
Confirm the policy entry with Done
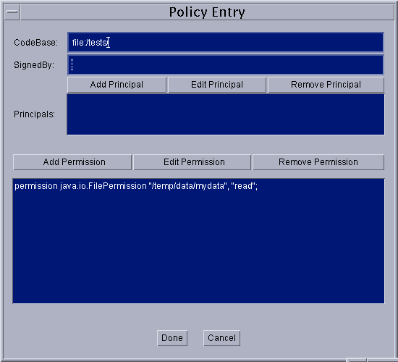[x=172, y=338]
